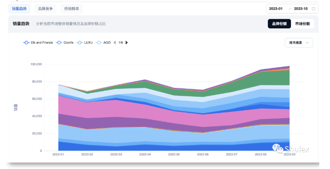Go to next legend page arrow
The image size is (330, 169).
click(x=127, y=43)
